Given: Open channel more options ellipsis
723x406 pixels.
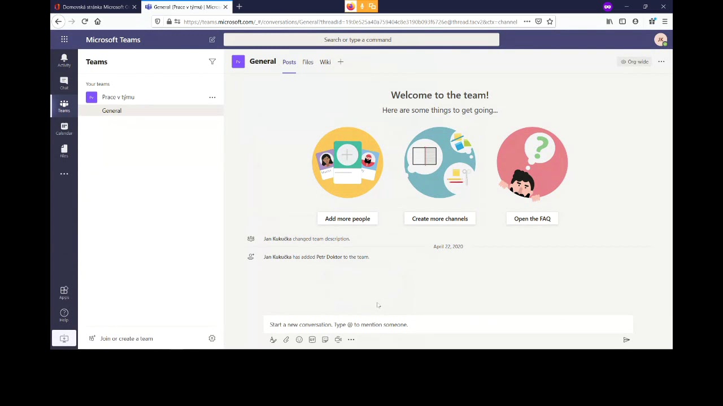Looking at the screenshot, I should (x=661, y=61).
